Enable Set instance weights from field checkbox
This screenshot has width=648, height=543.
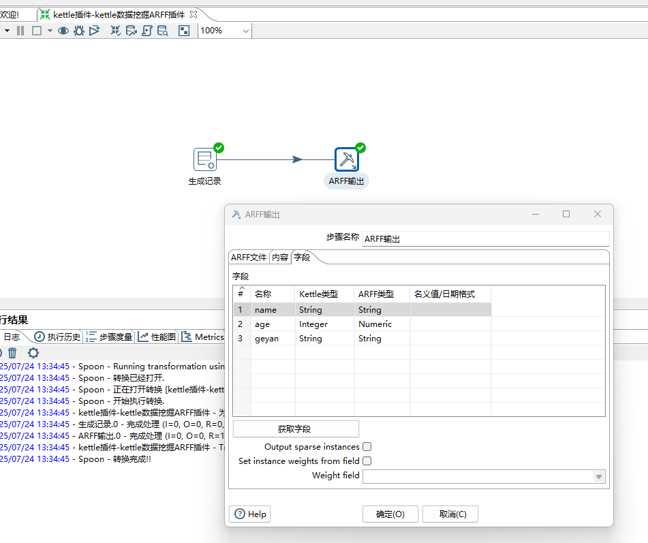(x=367, y=461)
